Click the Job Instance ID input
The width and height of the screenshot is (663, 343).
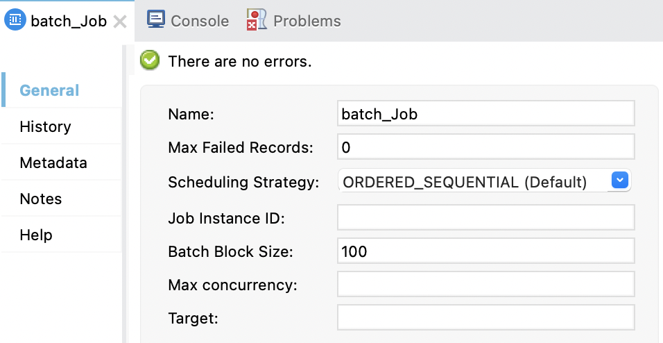(x=485, y=217)
